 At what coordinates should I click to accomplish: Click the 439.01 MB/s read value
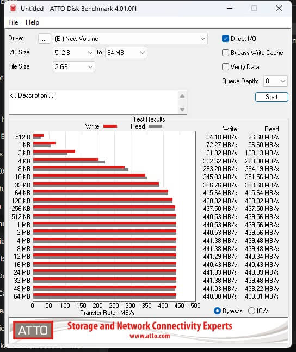tap(262, 296)
